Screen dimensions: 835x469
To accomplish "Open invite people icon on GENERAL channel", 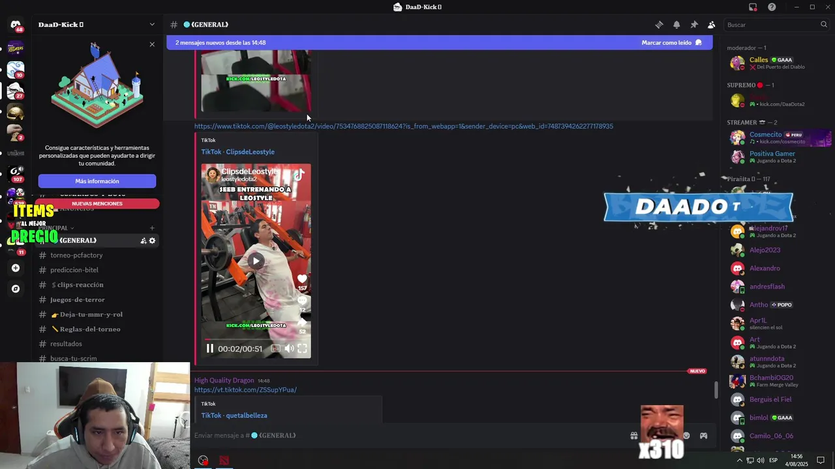I will pyautogui.click(x=144, y=241).
